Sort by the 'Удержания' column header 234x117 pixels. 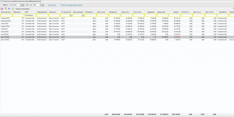click(x=151, y=12)
